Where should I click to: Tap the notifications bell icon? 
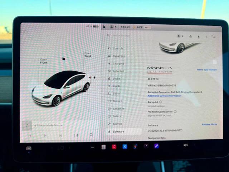[199, 37]
